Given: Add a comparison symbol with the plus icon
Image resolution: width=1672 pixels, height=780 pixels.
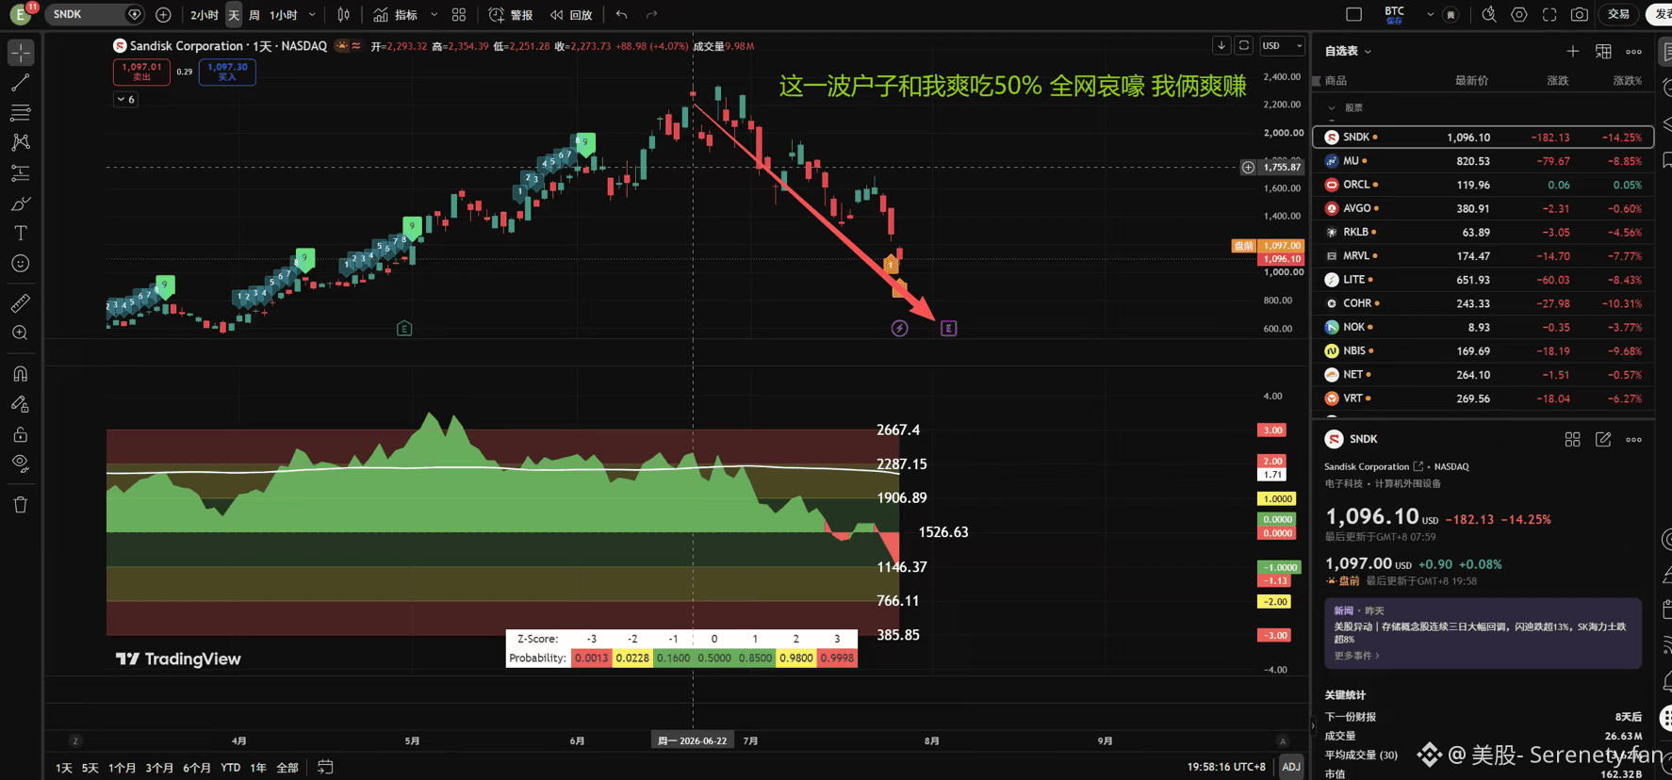Looking at the screenshot, I should (163, 15).
